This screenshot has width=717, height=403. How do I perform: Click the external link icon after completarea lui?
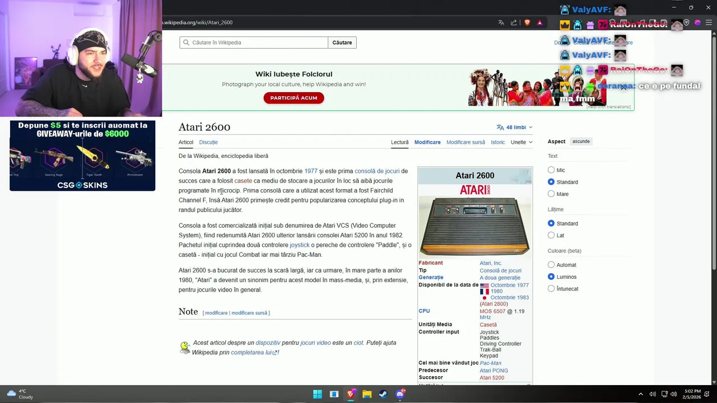coord(275,353)
